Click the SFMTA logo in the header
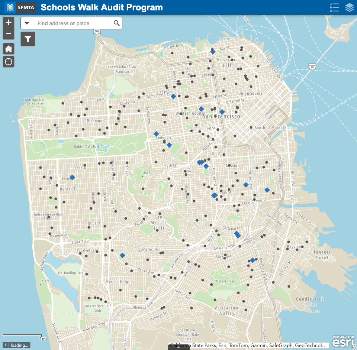Screen dimensions: 357x350 (26, 7)
